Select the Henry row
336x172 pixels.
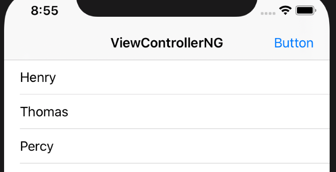(x=167, y=77)
